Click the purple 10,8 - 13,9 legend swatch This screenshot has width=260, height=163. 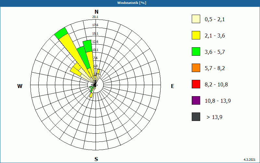196,100
